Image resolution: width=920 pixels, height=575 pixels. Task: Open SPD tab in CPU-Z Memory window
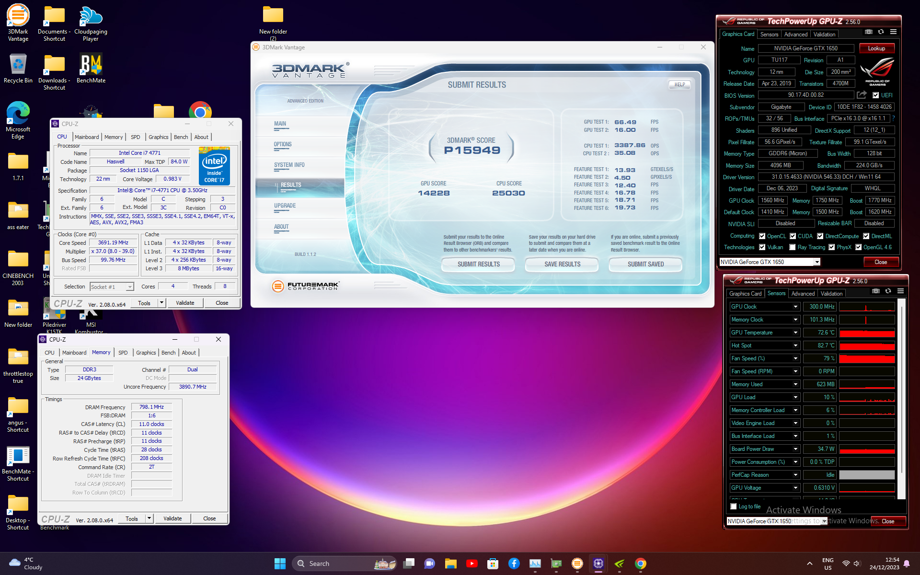pyautogui.click(x=123, y=353)
